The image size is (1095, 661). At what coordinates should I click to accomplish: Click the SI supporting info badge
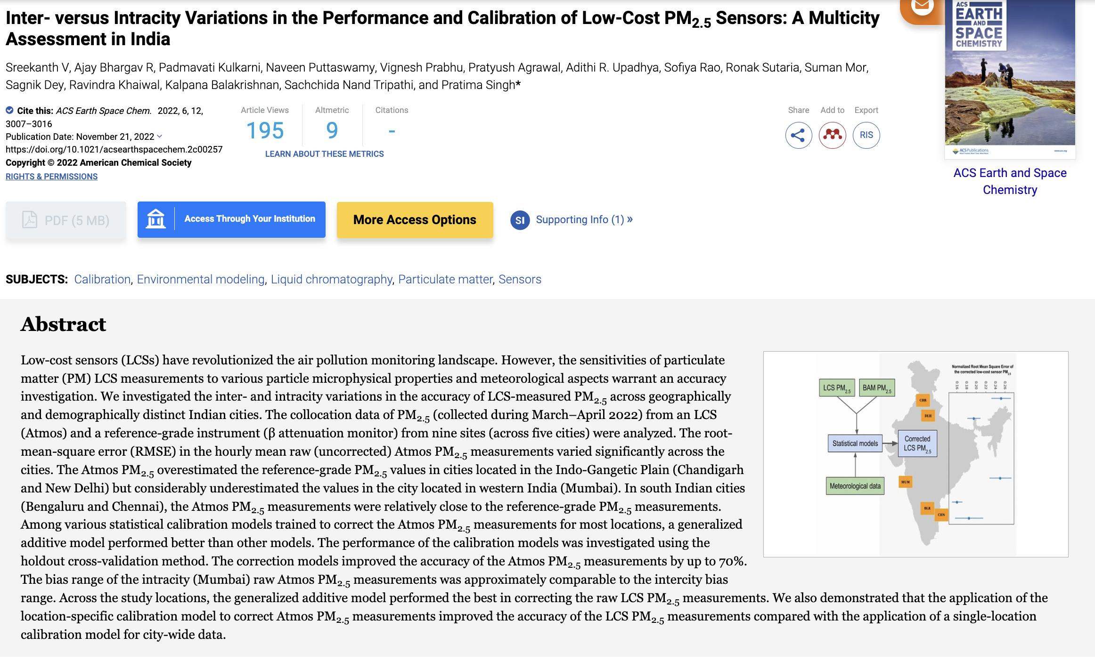point(520,220)
